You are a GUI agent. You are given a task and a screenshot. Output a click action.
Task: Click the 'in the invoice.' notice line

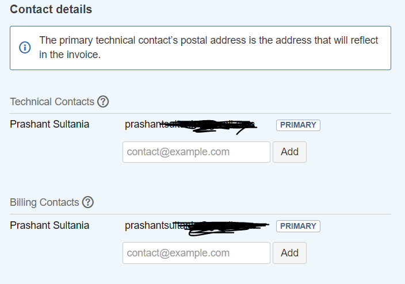pyautogui.click(x=70, y=55)
